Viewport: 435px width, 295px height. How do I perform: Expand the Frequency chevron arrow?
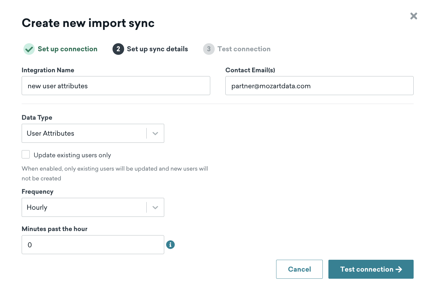[x=155, y=208]
